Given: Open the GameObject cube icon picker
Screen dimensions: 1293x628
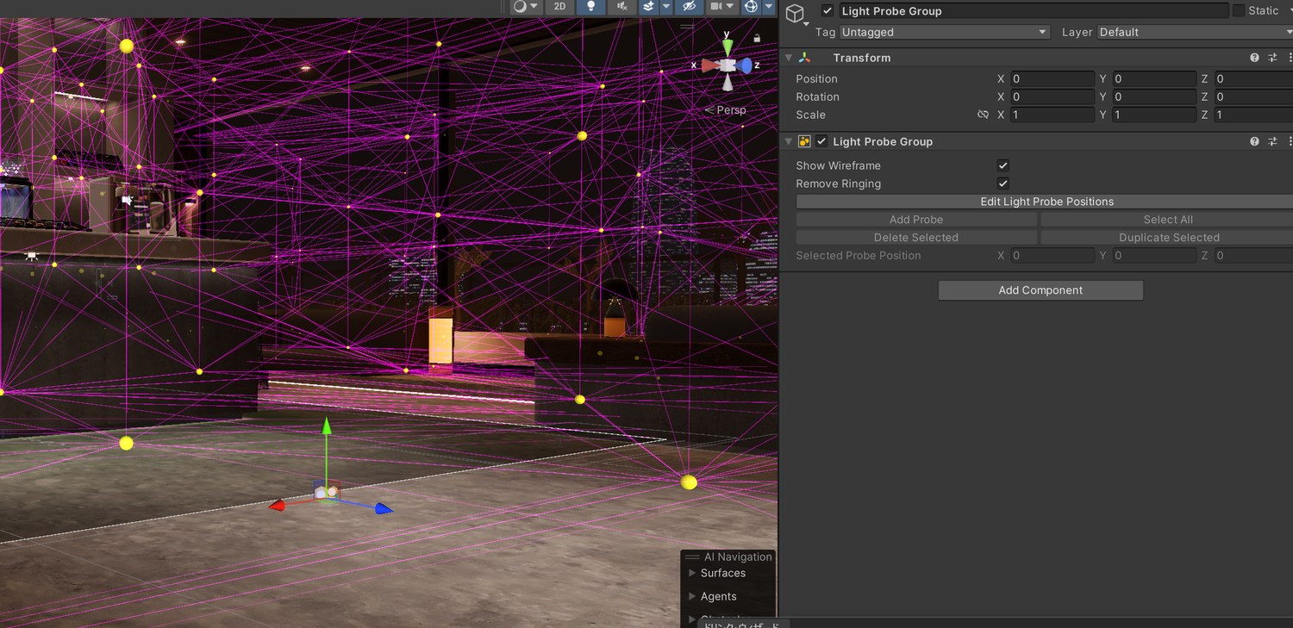Looking at the screenshot, I should [x=795, y=13].
